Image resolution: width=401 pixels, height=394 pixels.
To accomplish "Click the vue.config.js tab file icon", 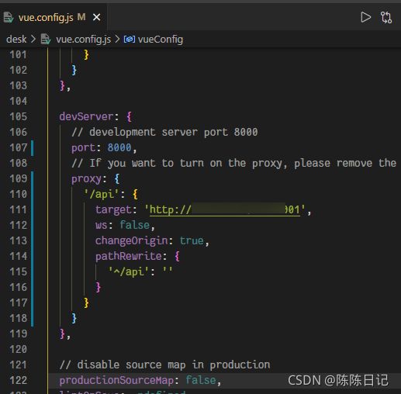I will coord(8,18).
